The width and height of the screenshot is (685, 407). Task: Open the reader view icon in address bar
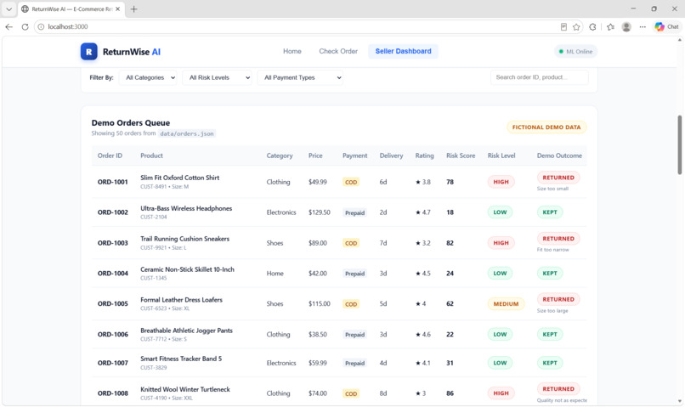(563, 27)
